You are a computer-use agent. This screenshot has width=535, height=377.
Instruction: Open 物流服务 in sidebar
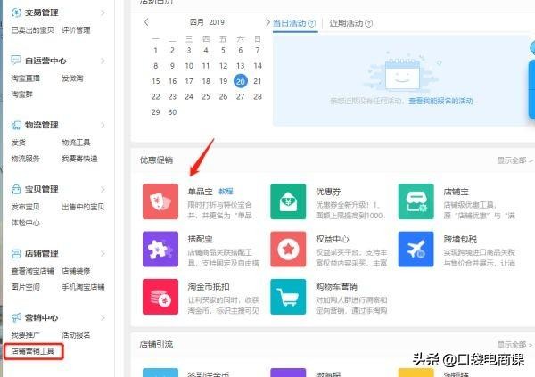click(25, 159)
